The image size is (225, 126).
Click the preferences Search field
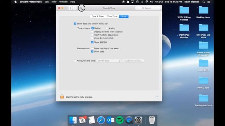(x=148, y=8)
